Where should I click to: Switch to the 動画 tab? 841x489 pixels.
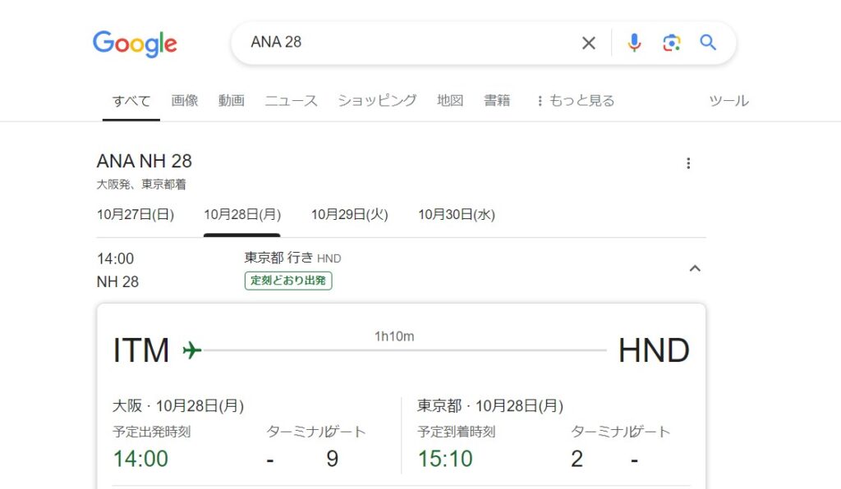click(x=232, y=101)
